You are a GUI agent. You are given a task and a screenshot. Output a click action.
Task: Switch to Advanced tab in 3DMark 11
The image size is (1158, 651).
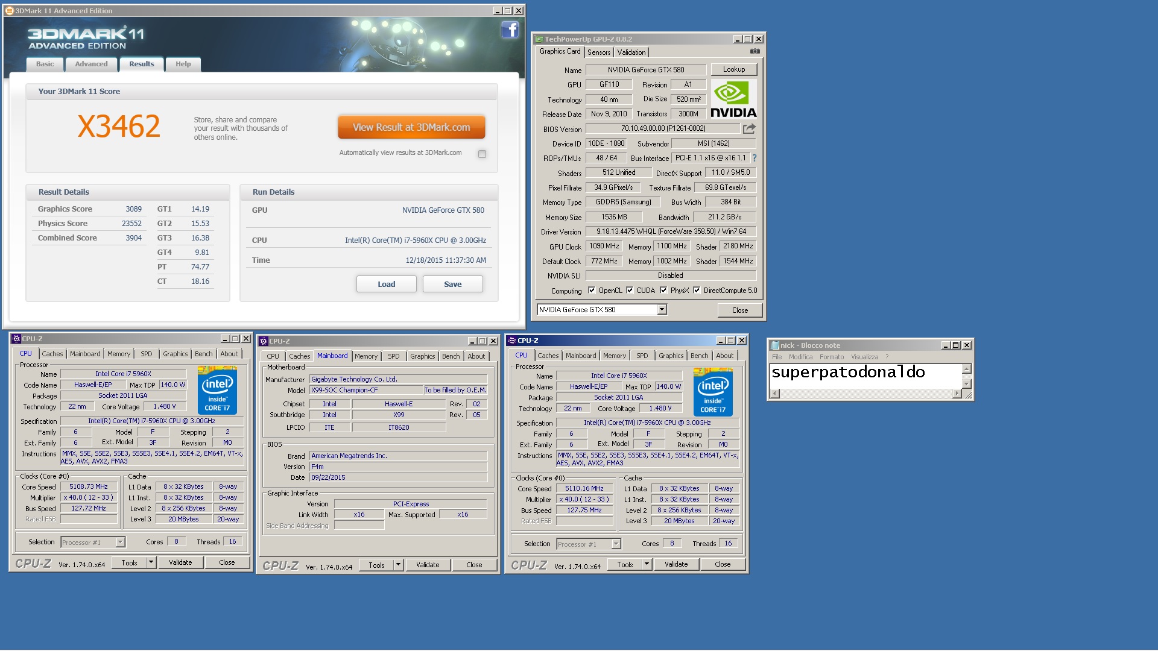click(x=91, y=64)
